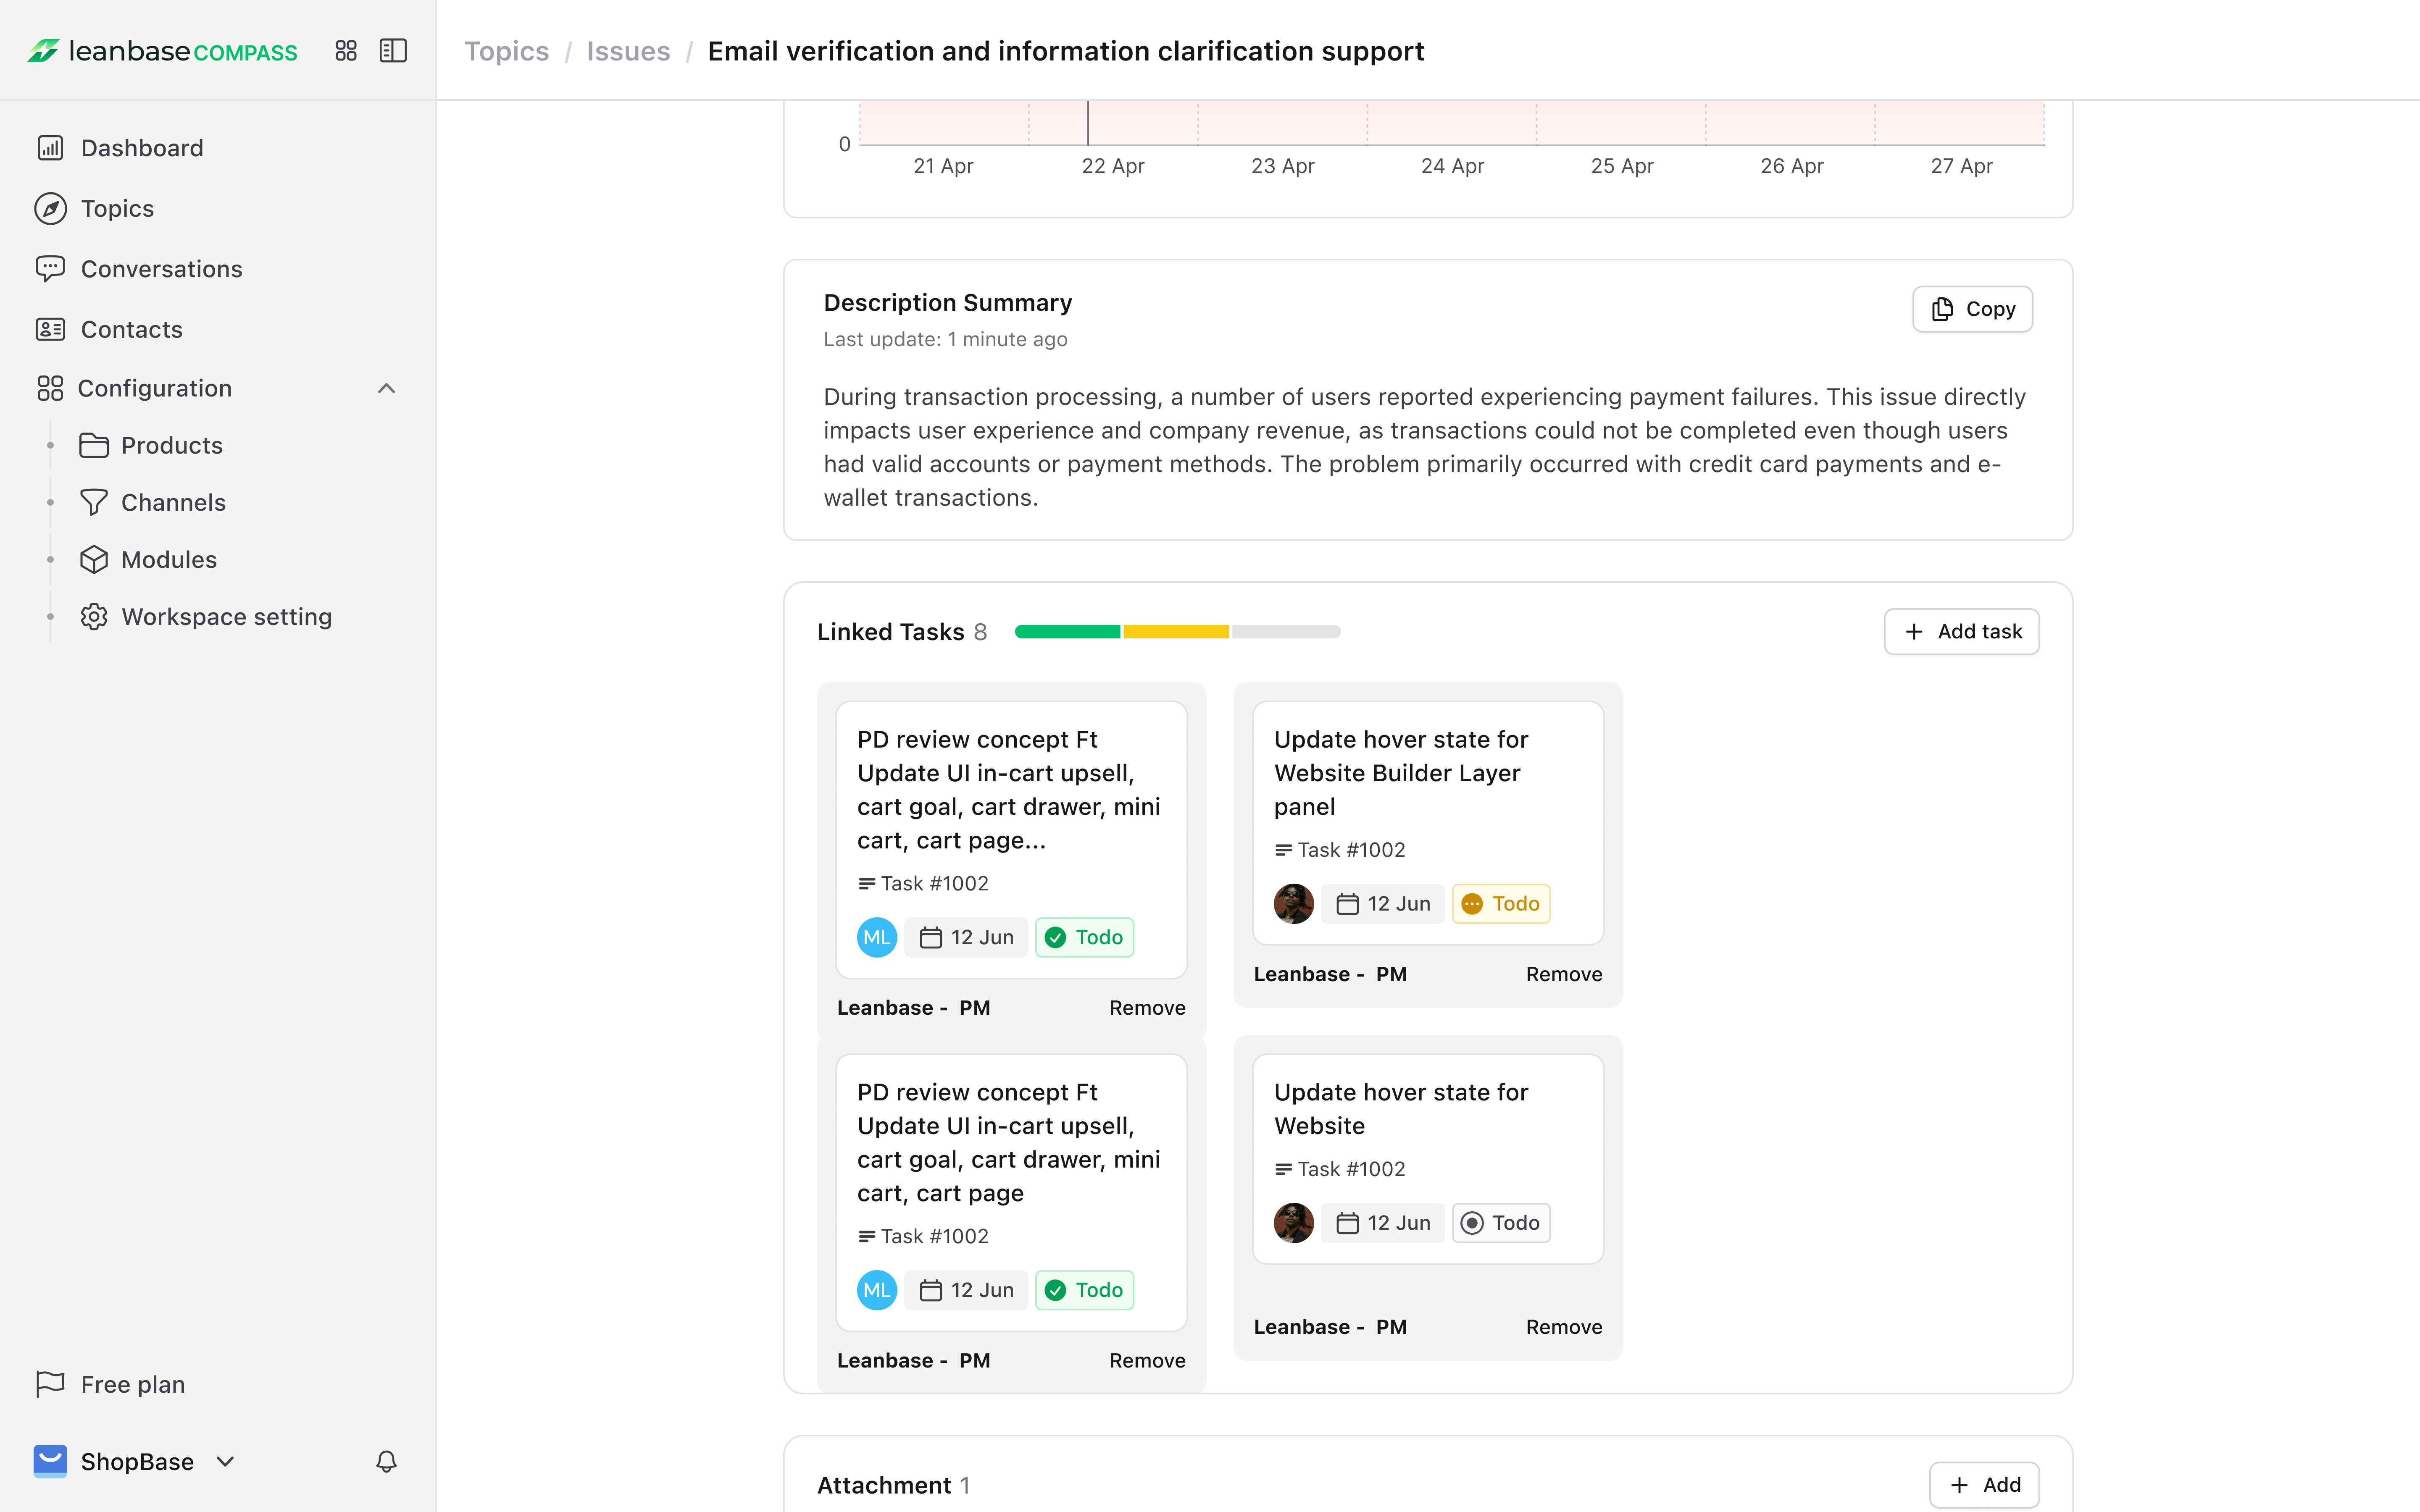Go to Issues in the breadcrumb
This screenshot has height=1512, width=2420.
tap(628, 51)
